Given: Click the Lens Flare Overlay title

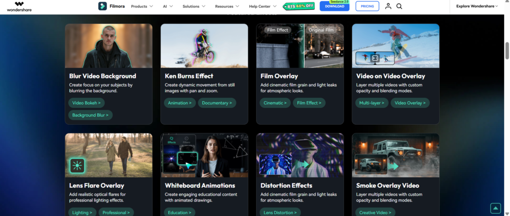Looking at the screenshot, I should pyautogui.click(x=97, y=186).
